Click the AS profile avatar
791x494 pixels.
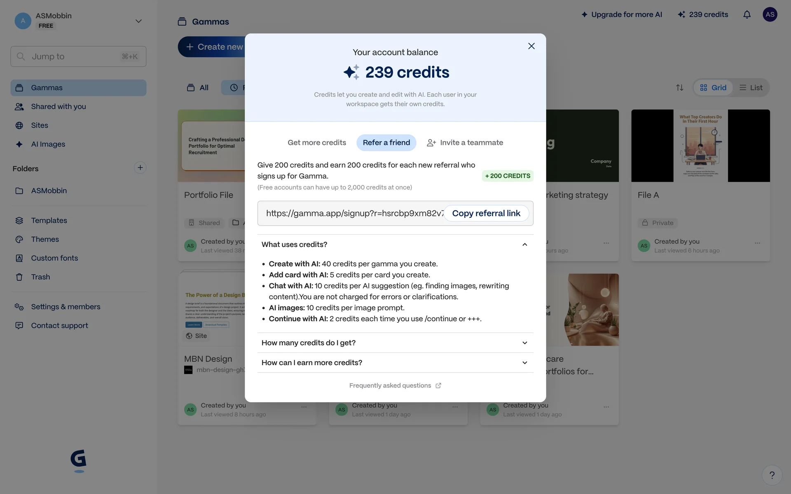coord(770,14)
